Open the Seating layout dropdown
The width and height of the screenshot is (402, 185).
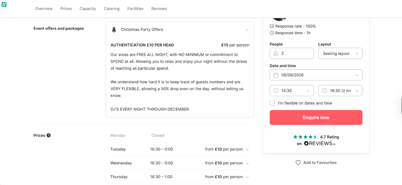click(340, 53)
